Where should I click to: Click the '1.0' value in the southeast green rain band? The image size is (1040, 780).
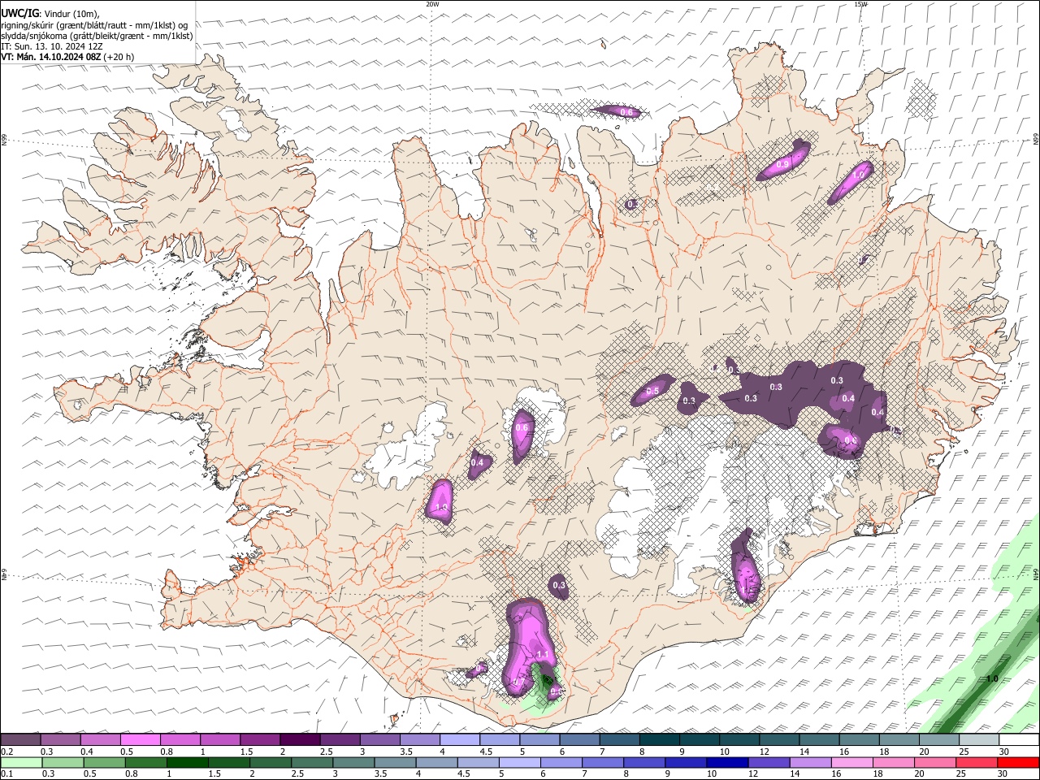(992, 678)
